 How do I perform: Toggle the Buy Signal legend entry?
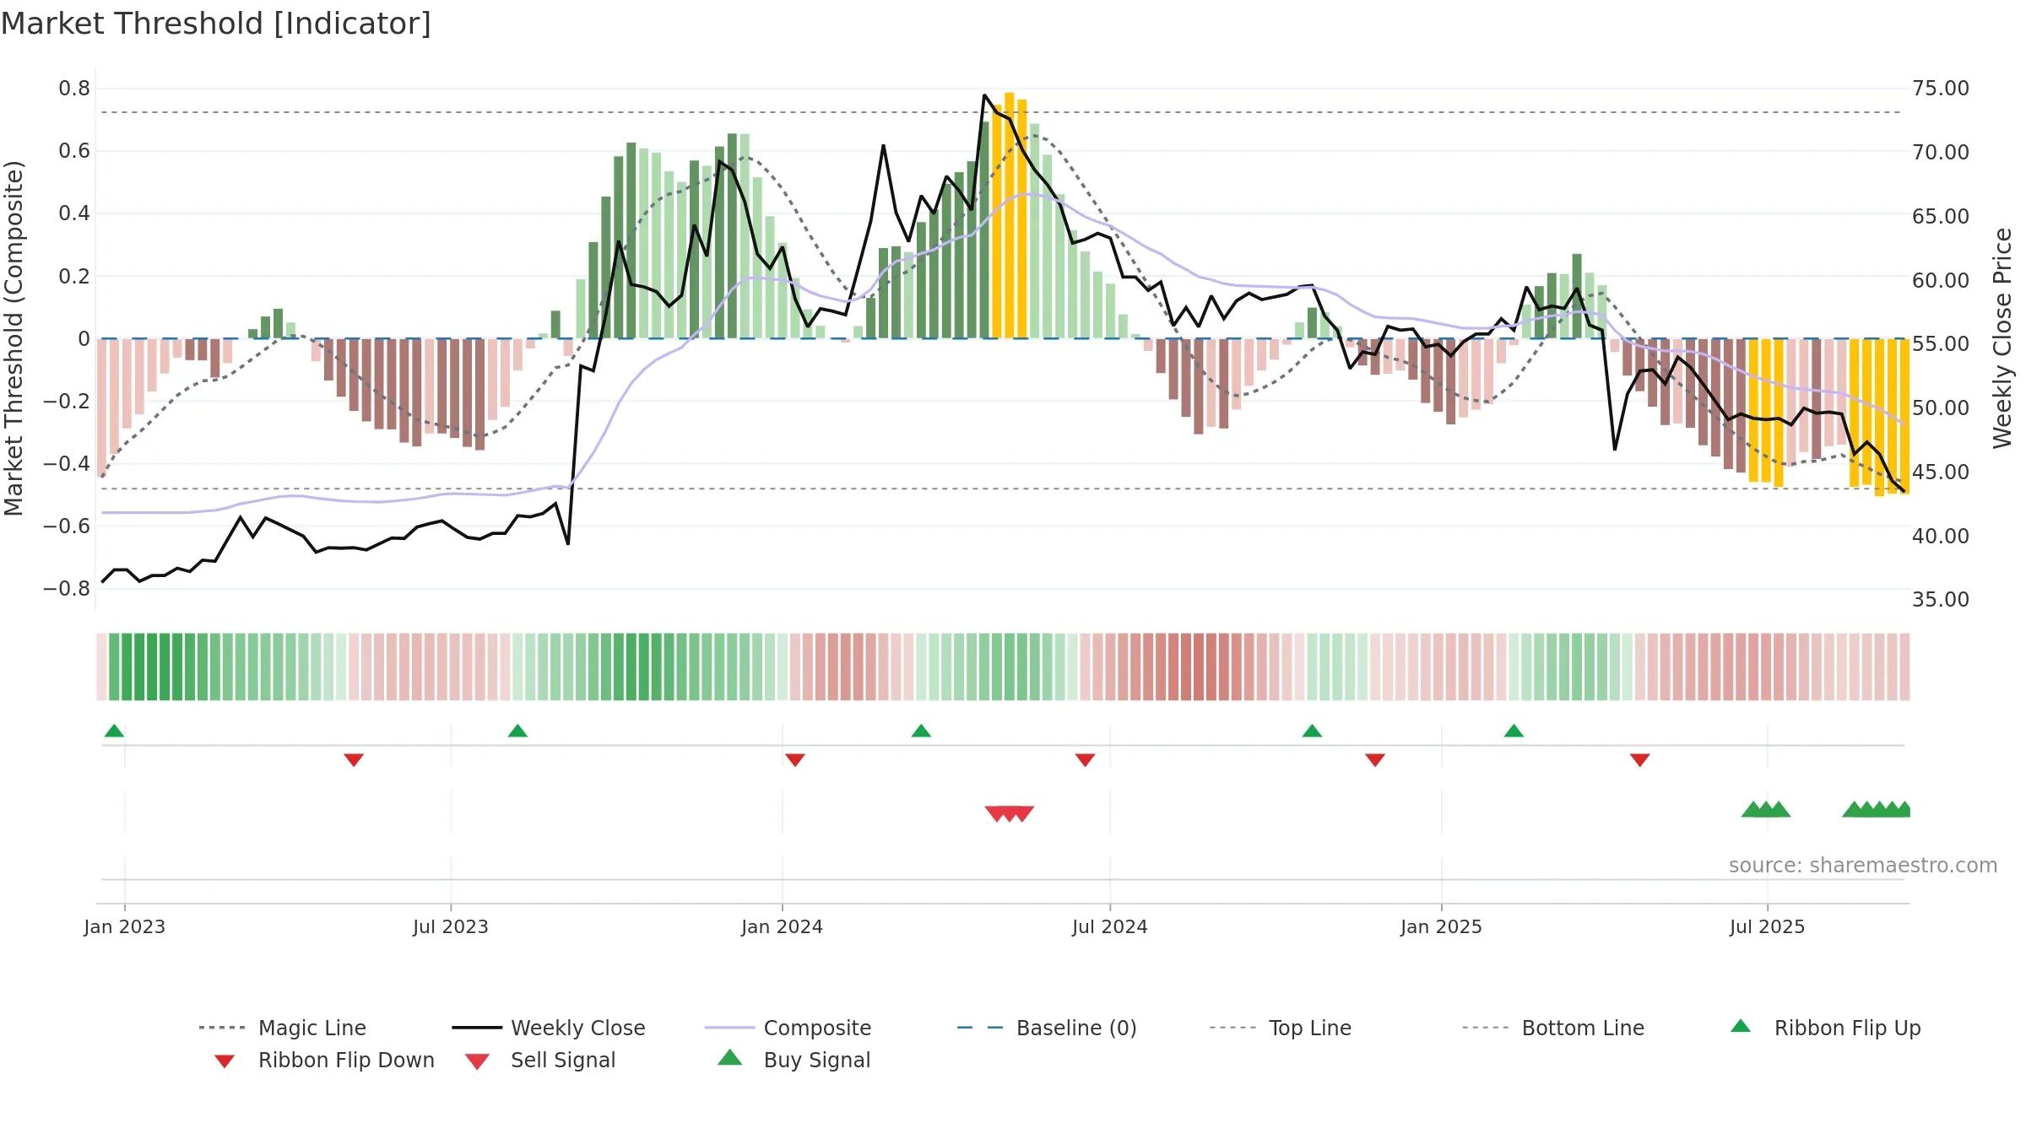(x=794, y=1060)
